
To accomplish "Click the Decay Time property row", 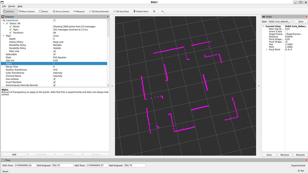I will click(54, 67).
